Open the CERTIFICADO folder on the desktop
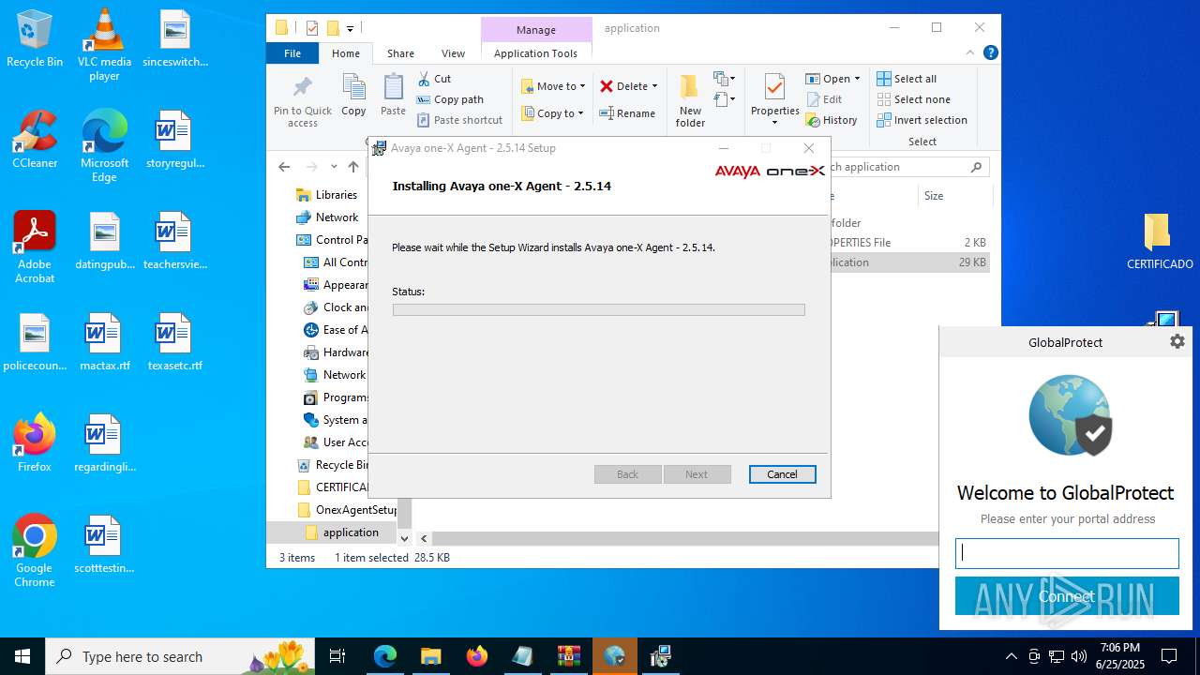This screenshot has height=675, width=1200. tap(1160, 241)
